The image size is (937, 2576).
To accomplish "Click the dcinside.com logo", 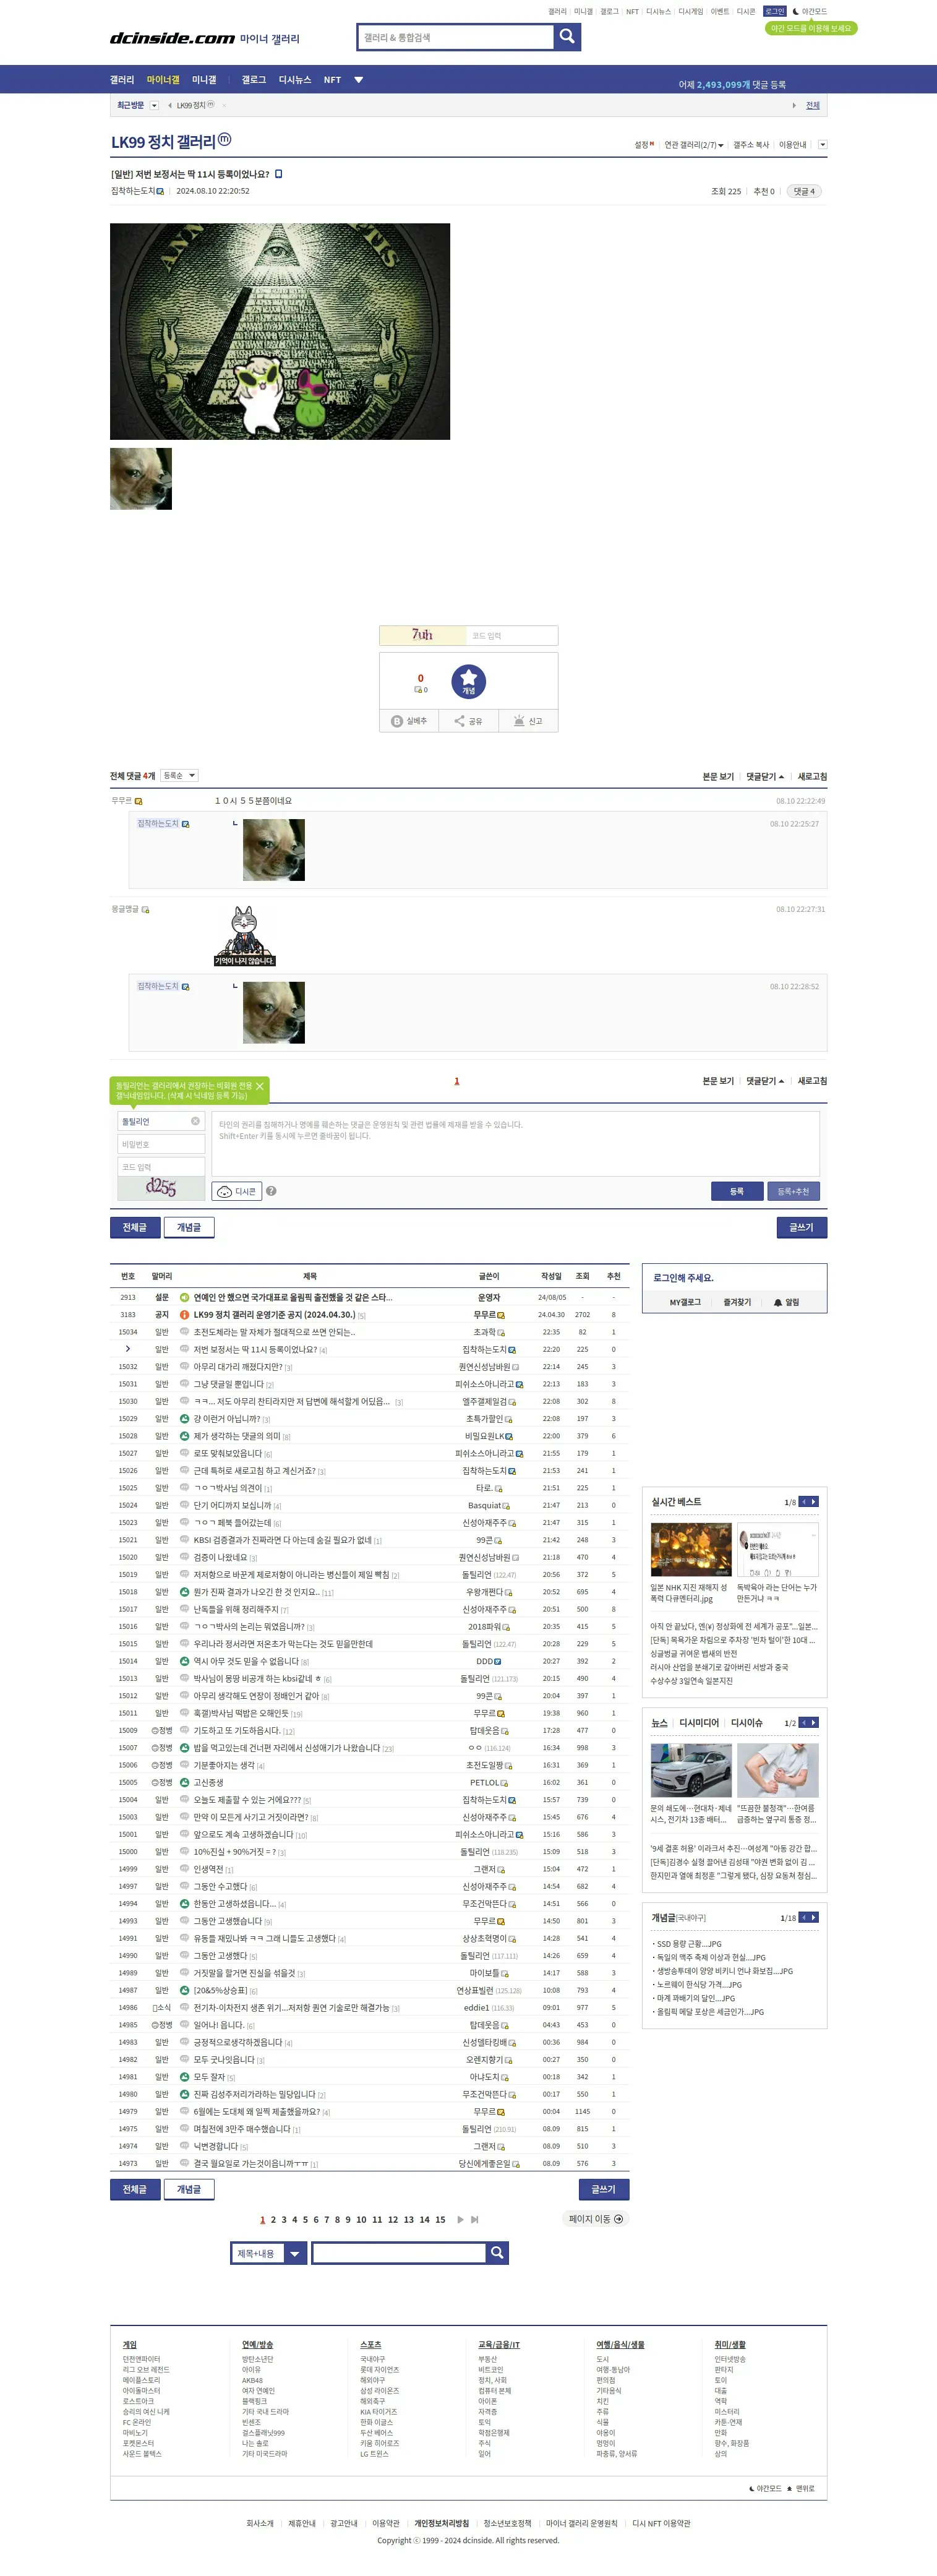I will click(x=172, y=38).
